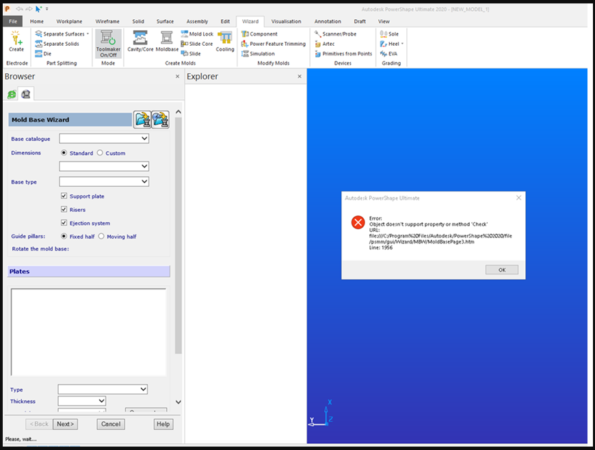
Task: Expand Heel dropdown arrow
Action: pos(402,44)
